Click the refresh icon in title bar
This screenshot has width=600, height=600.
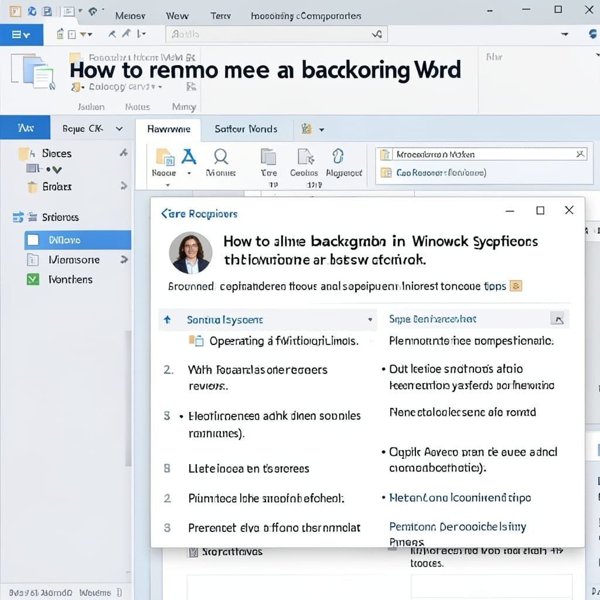click(x=32, y=12)
